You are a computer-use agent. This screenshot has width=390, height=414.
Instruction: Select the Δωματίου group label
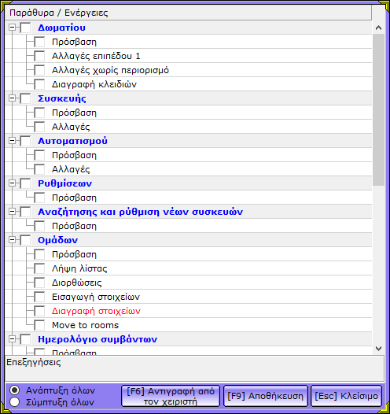pos(61,28)
